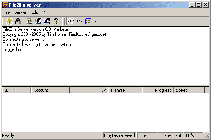Sort by Speed column header

click(x=189, y=90)
